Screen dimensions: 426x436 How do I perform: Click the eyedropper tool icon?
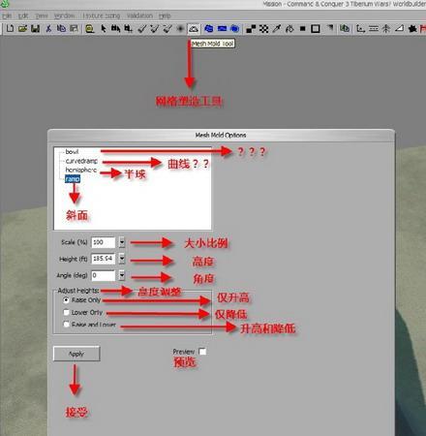277,29
